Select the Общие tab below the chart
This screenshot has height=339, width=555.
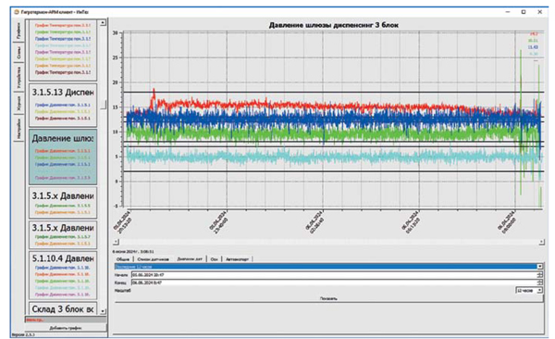pos(123,259)
